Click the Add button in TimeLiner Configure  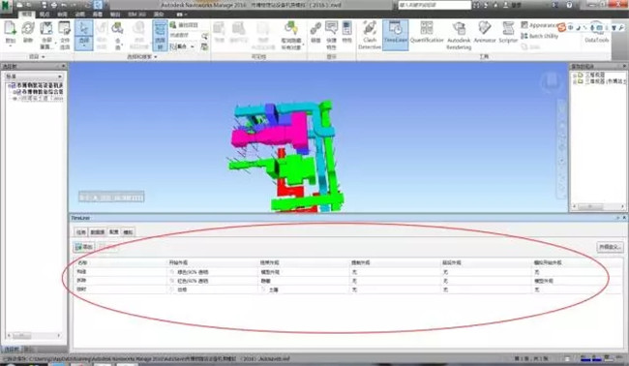pos(84,247)
